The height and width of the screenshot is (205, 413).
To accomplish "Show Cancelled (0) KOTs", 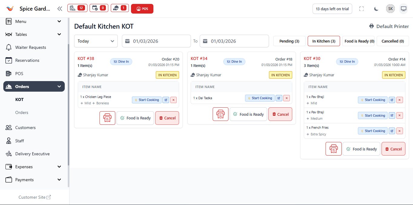I will tap(392, 41).
